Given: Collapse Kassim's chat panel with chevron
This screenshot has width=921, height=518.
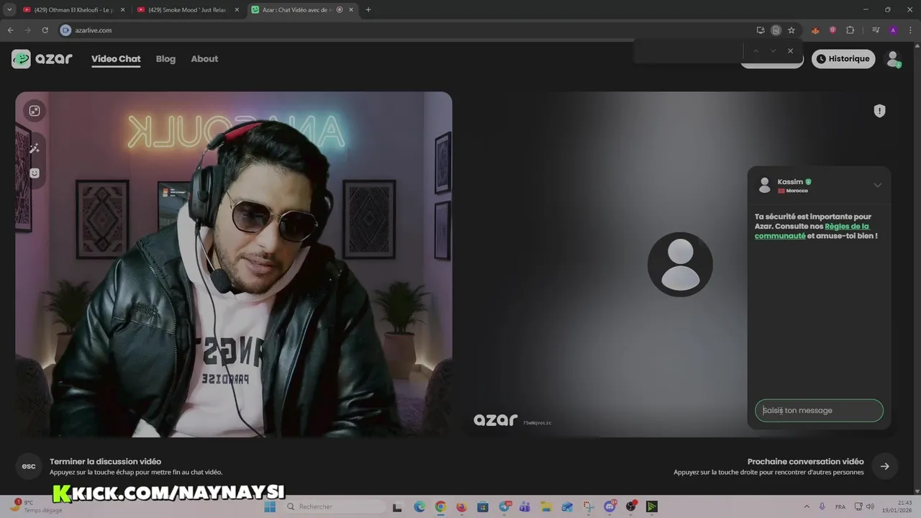Looking at the screenshot, I should [x=878, y=185].
